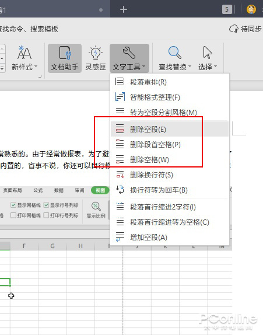Image resolution: width=263 pixels, height=335 pixels.
Task: Expand the 查找替换 dropdown arrow
Action: tap(190, 67)
